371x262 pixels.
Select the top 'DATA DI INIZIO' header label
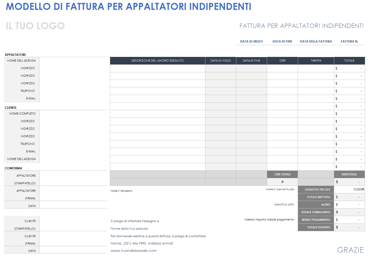tap(251, 41)
